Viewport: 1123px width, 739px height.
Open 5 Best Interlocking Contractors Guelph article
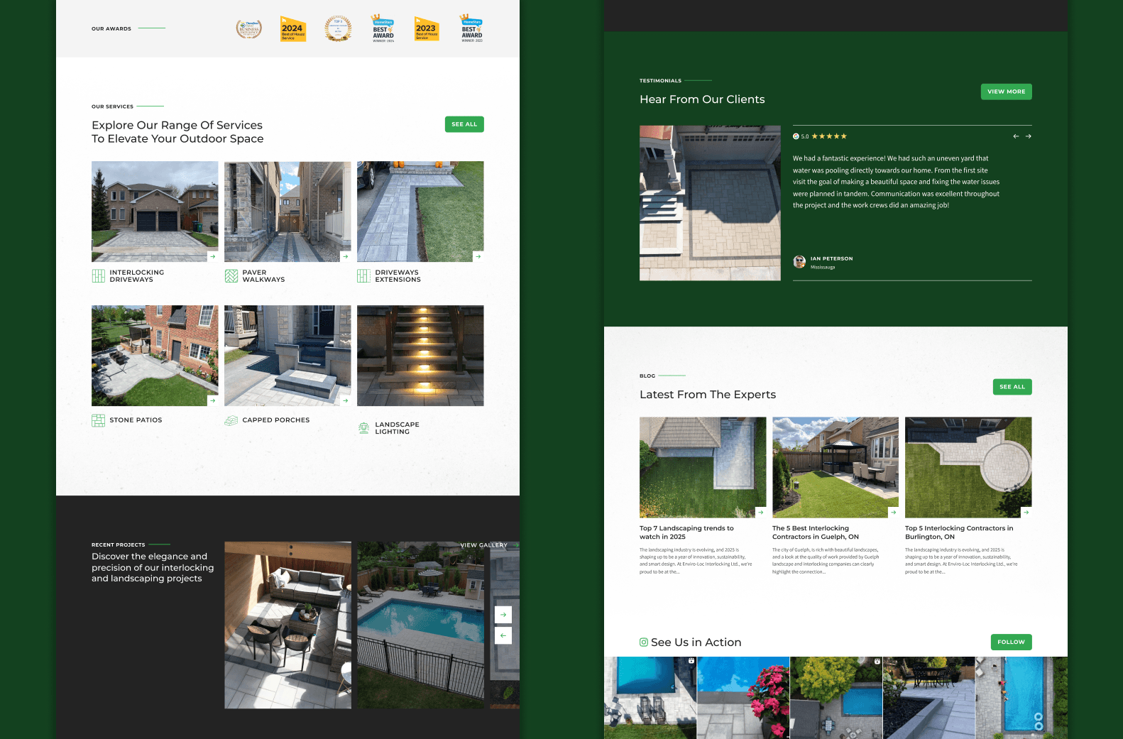815,532
